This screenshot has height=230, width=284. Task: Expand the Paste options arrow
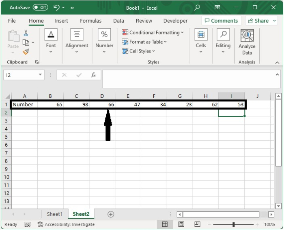[x=13, y=53]
